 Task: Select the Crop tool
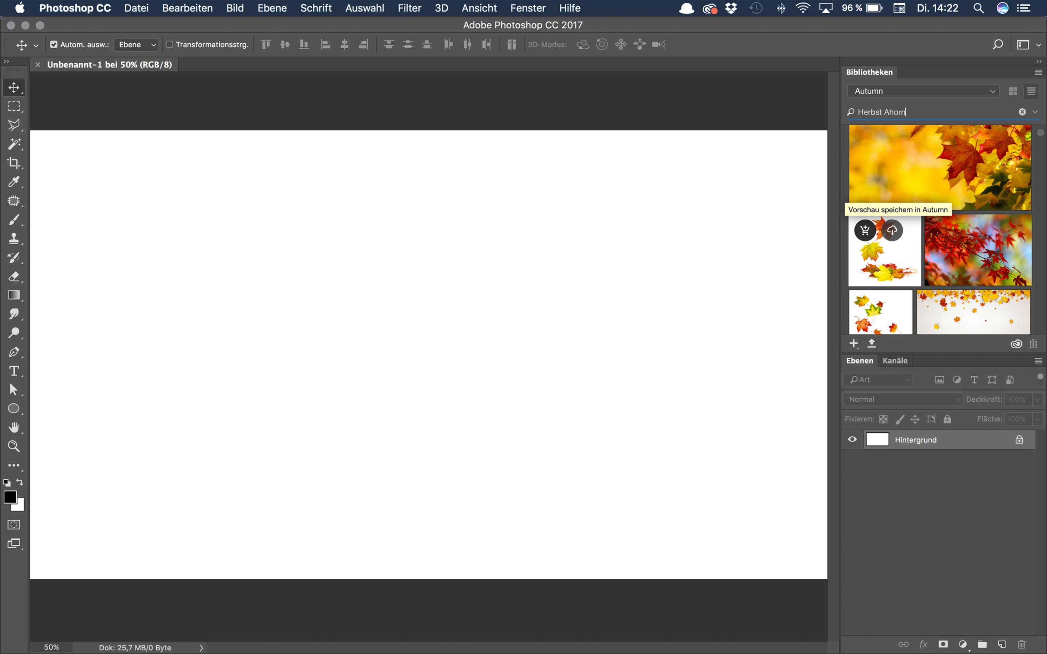coord(14,163)
